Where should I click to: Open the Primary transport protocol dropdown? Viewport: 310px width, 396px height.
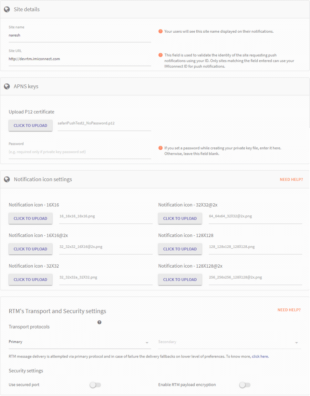pos(80,342)
